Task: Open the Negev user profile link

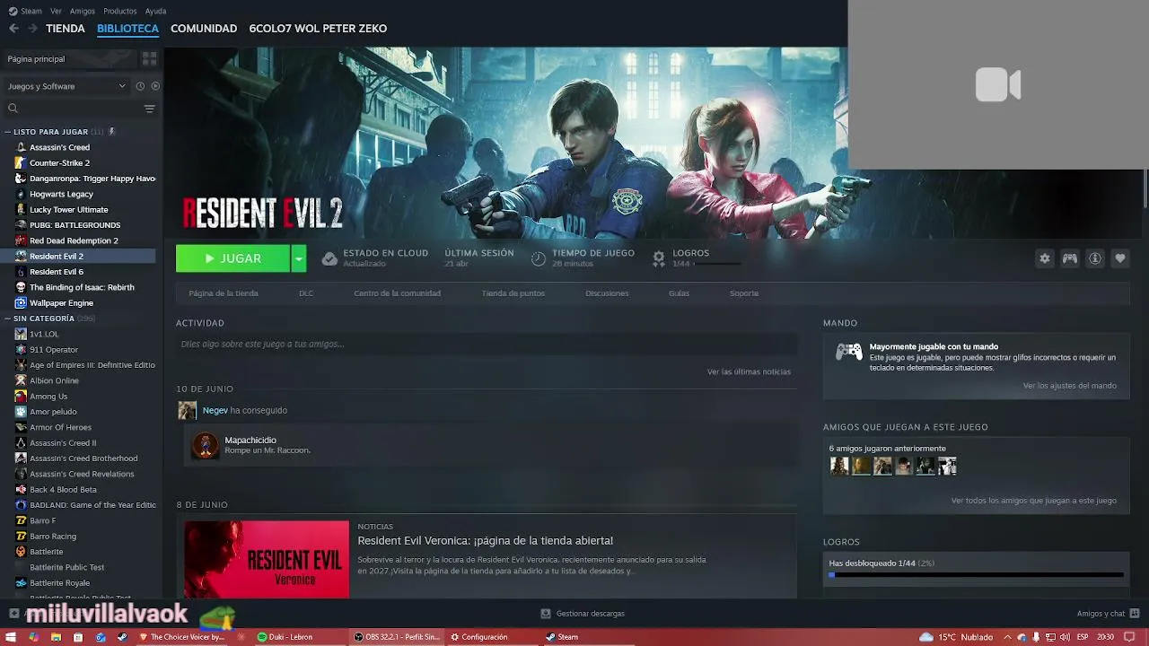Action: pyautogui.click(x=215, y=410)
